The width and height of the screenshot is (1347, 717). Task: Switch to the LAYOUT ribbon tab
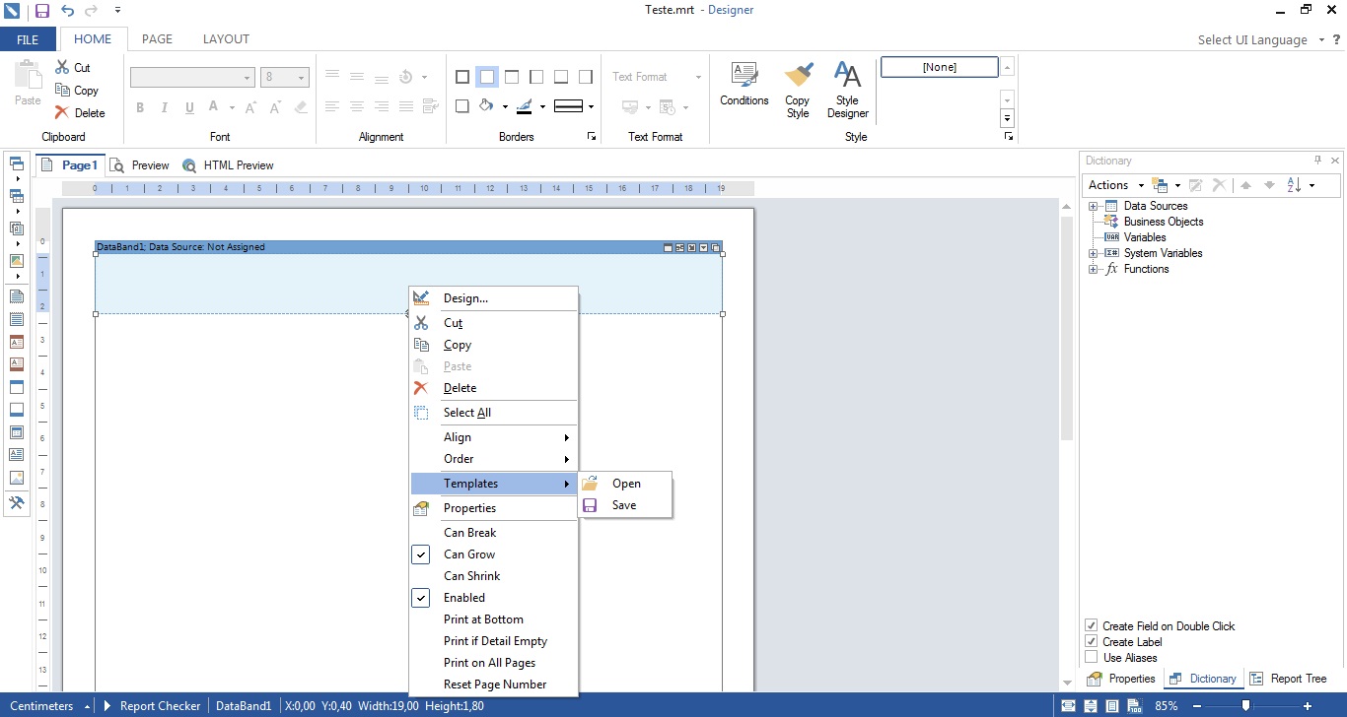tap(226, 39)
